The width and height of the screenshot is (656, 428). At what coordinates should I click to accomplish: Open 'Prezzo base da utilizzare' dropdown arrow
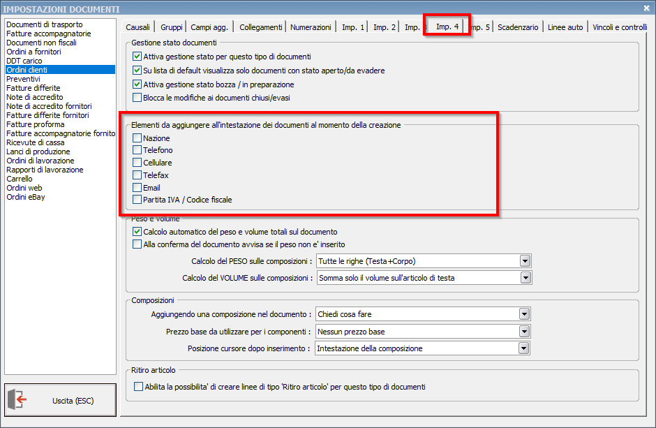[524, 332]
